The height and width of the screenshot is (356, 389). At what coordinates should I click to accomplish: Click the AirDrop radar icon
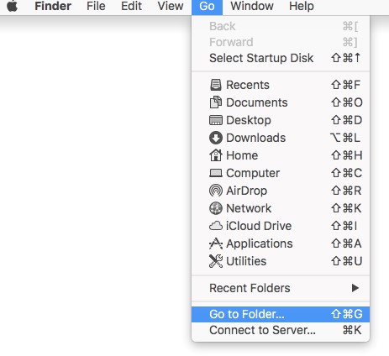tap(216, 191)
